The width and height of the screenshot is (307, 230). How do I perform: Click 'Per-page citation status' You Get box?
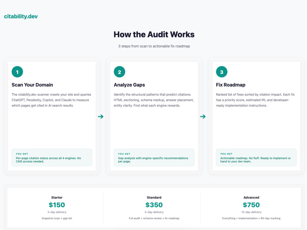52,158
